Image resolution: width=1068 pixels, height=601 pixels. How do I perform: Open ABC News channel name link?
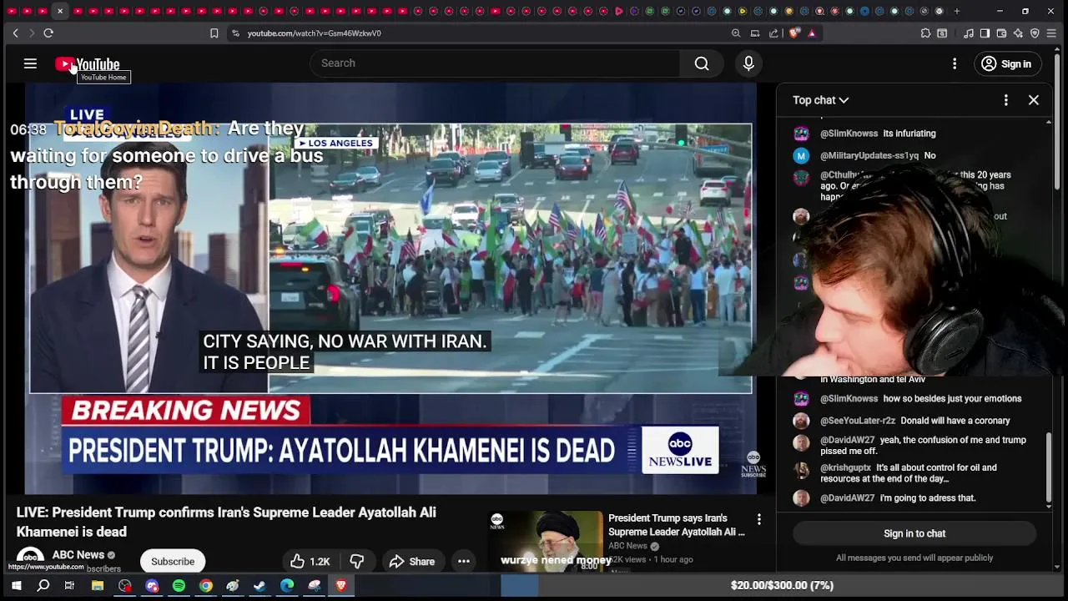[78, 554]
